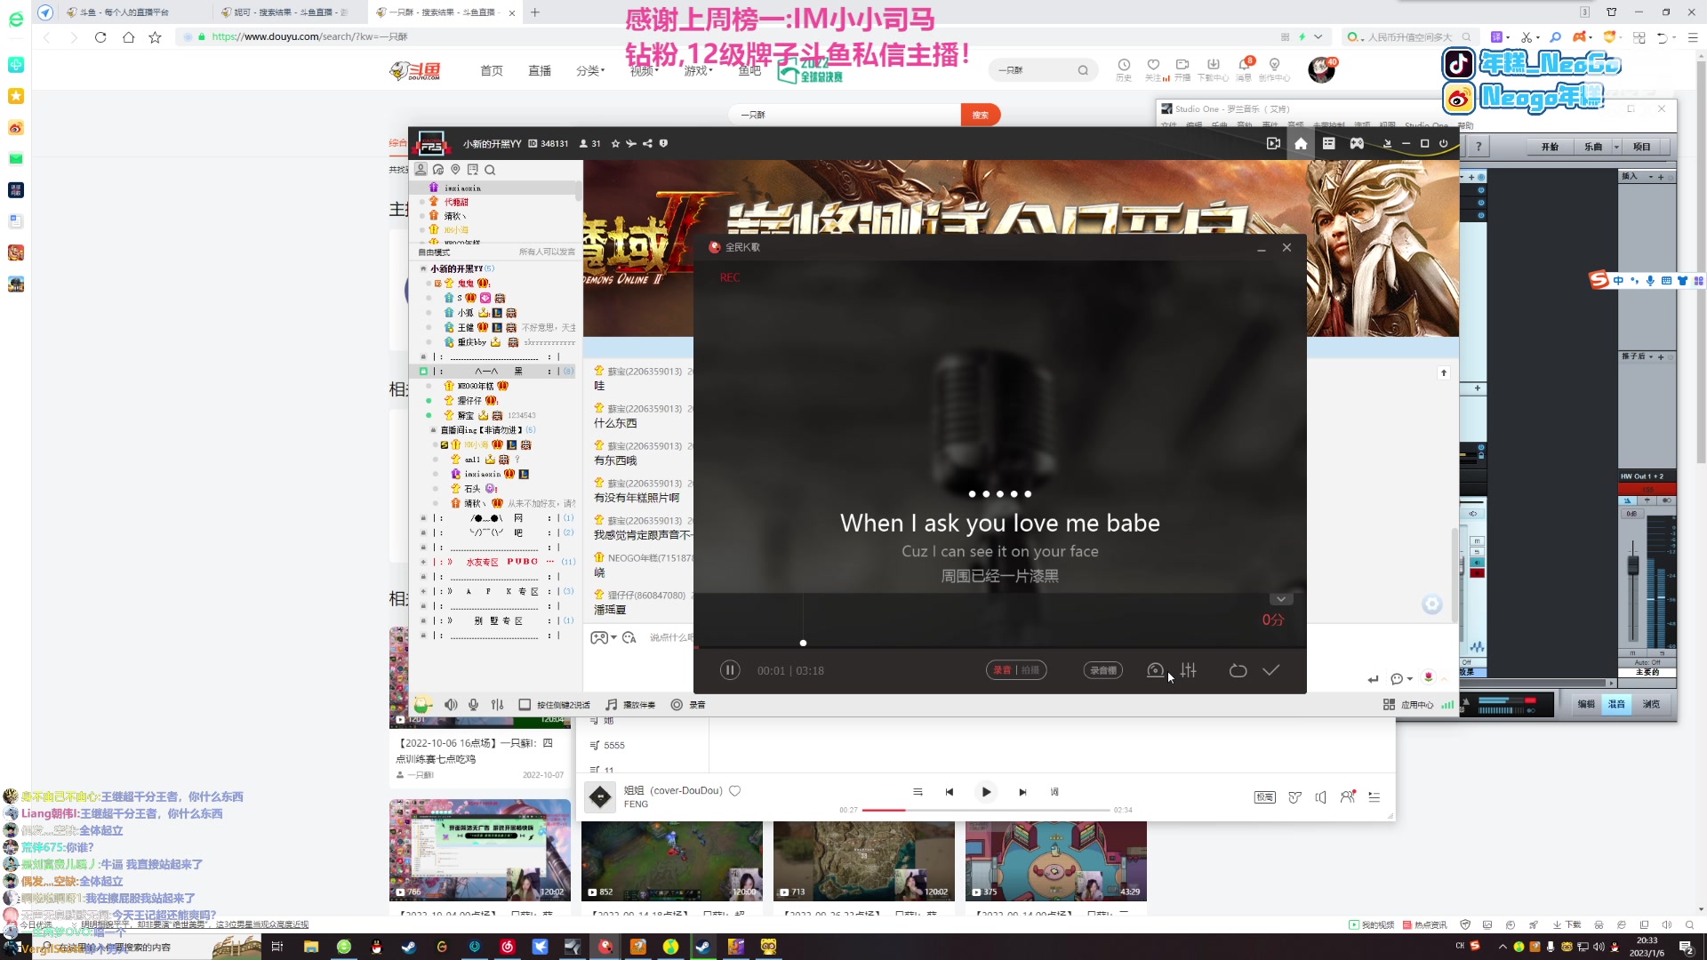This screenshot has width=1707, height=960.
Task: Send a flower gift using the flower icon
Action: (1429, 677)
